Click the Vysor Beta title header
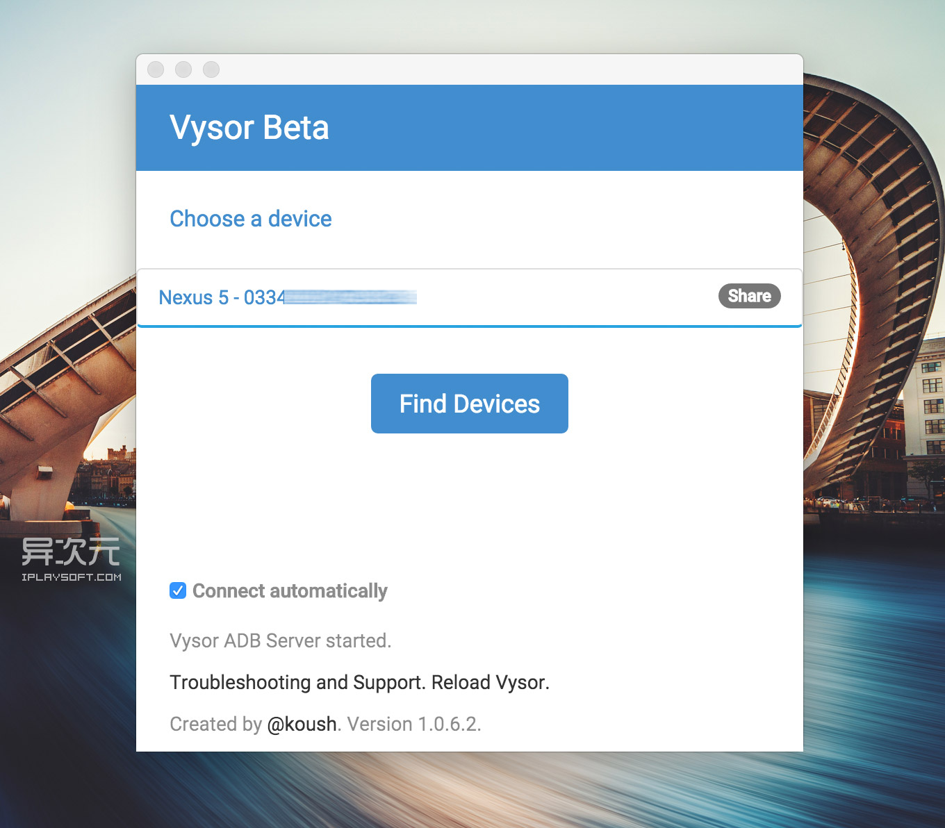Screen dimensions: 945x828 pyautogui.click(x=250, y=127)
